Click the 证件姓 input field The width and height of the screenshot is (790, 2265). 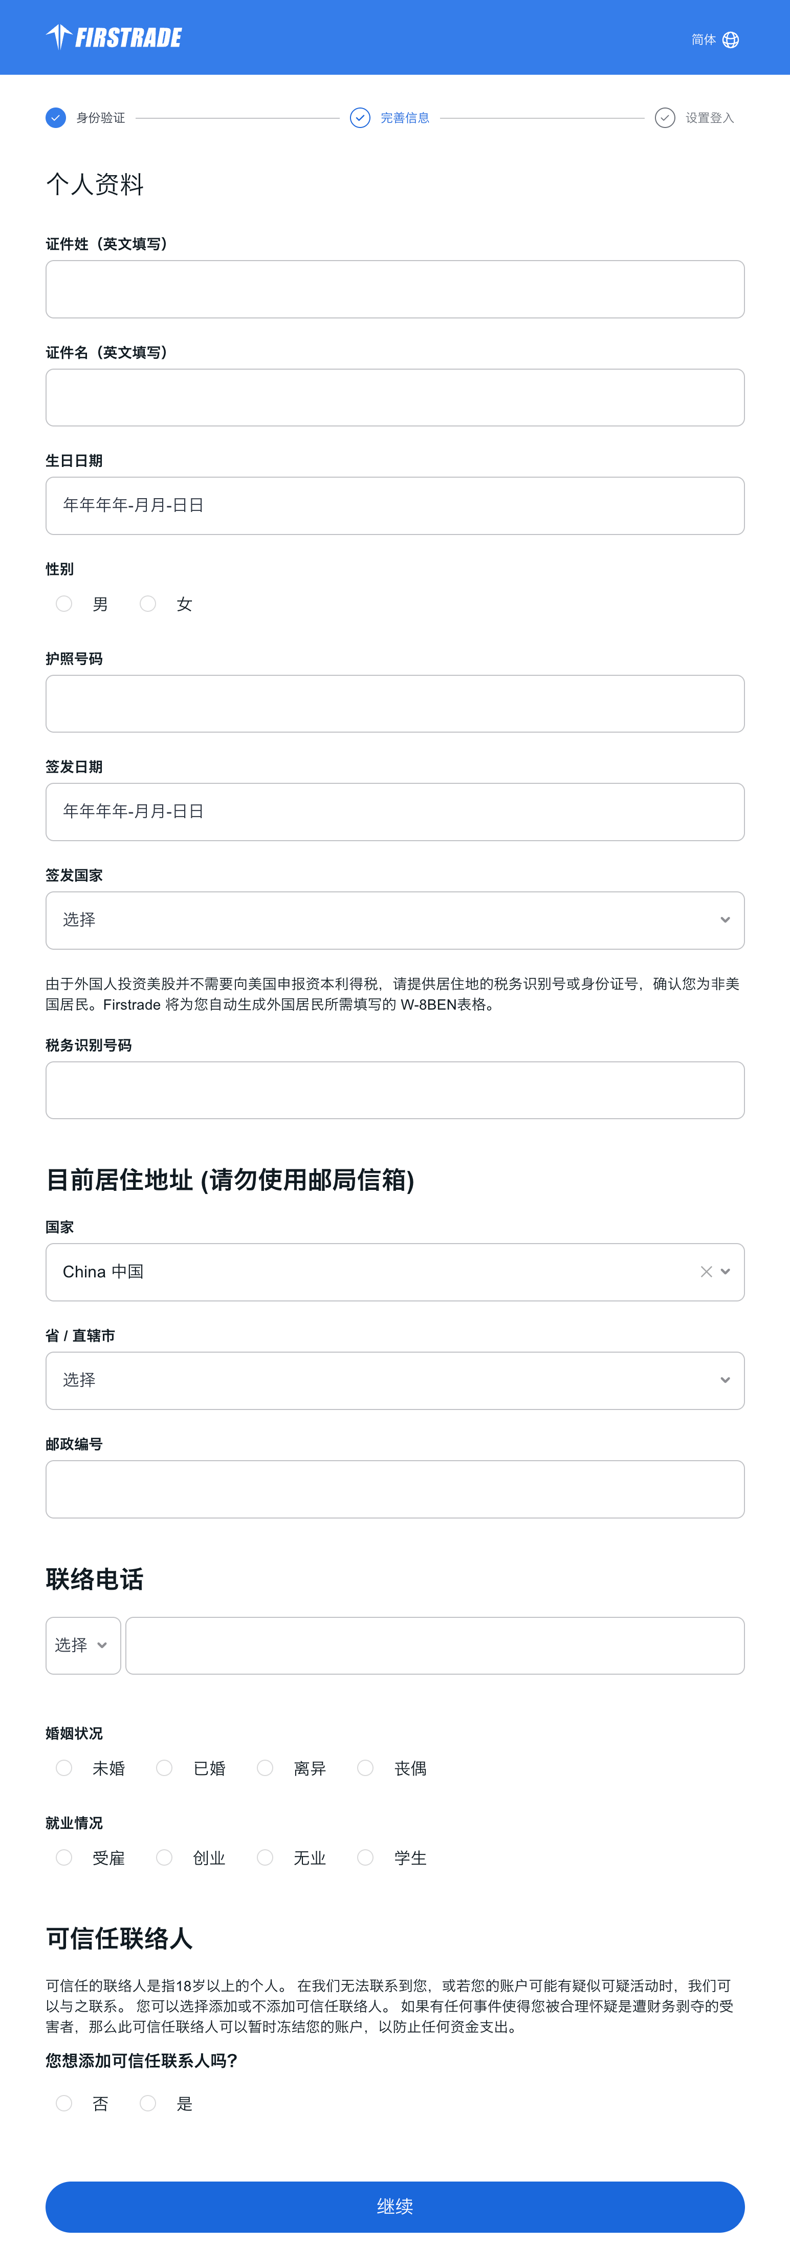point(394,289)
